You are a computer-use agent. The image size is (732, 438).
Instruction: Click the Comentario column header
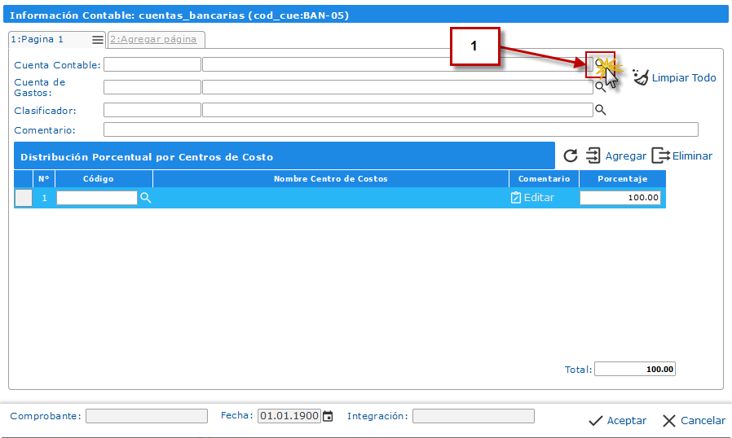tap(544, 178)
